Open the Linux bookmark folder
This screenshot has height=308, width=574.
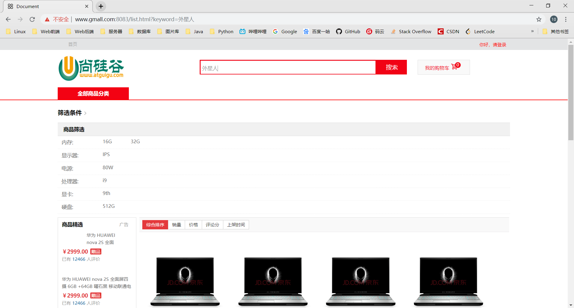click(16, 31)
